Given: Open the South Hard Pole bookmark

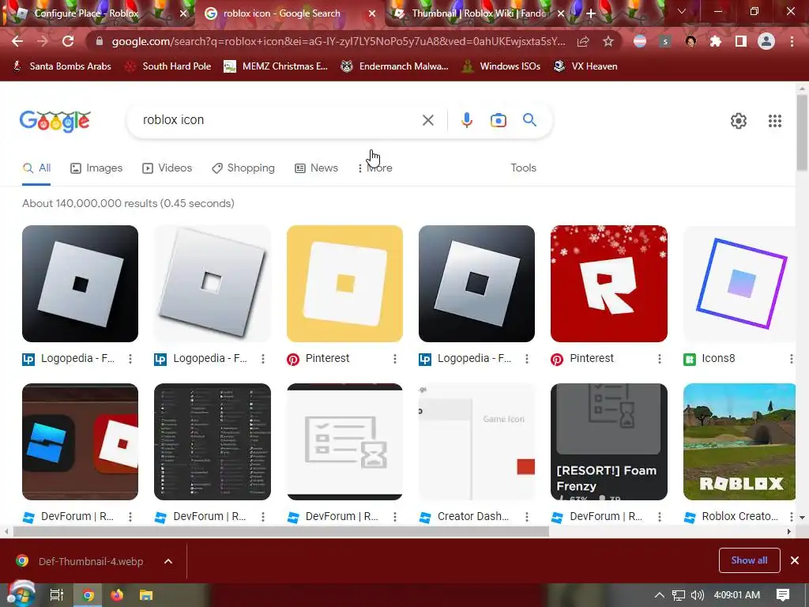Looking at the screenshot, I should point(168,66).
